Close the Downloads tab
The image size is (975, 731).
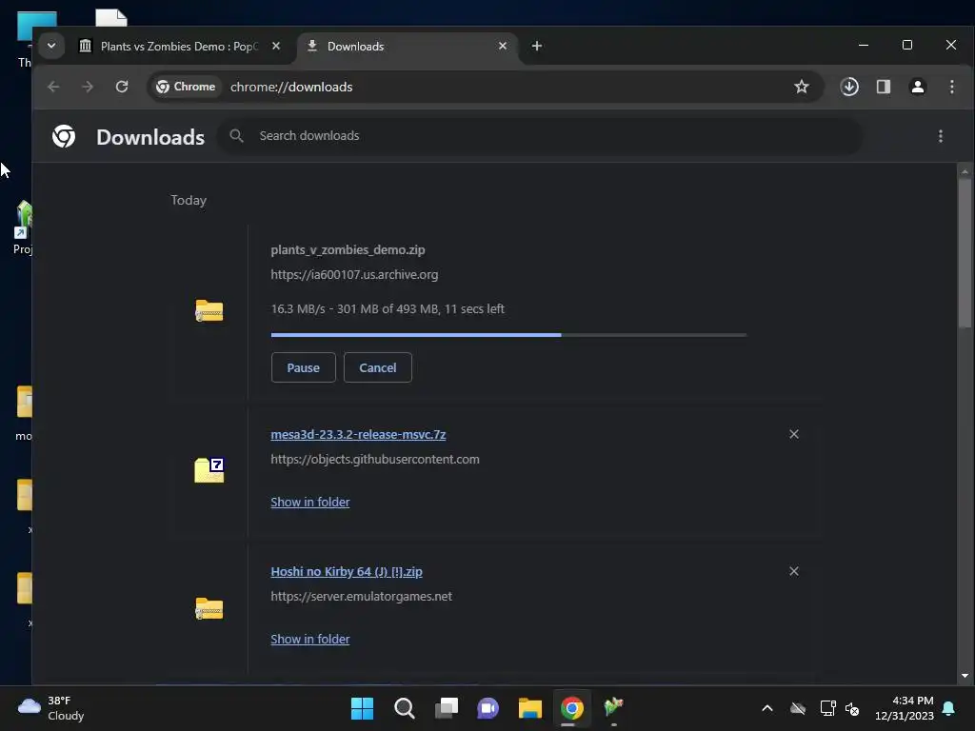click(x=503, y=46)
